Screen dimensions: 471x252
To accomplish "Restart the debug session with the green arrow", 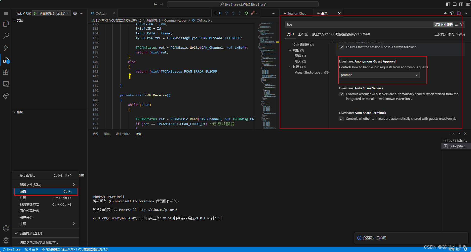I will pyautogui.click(x=246, y=13).
